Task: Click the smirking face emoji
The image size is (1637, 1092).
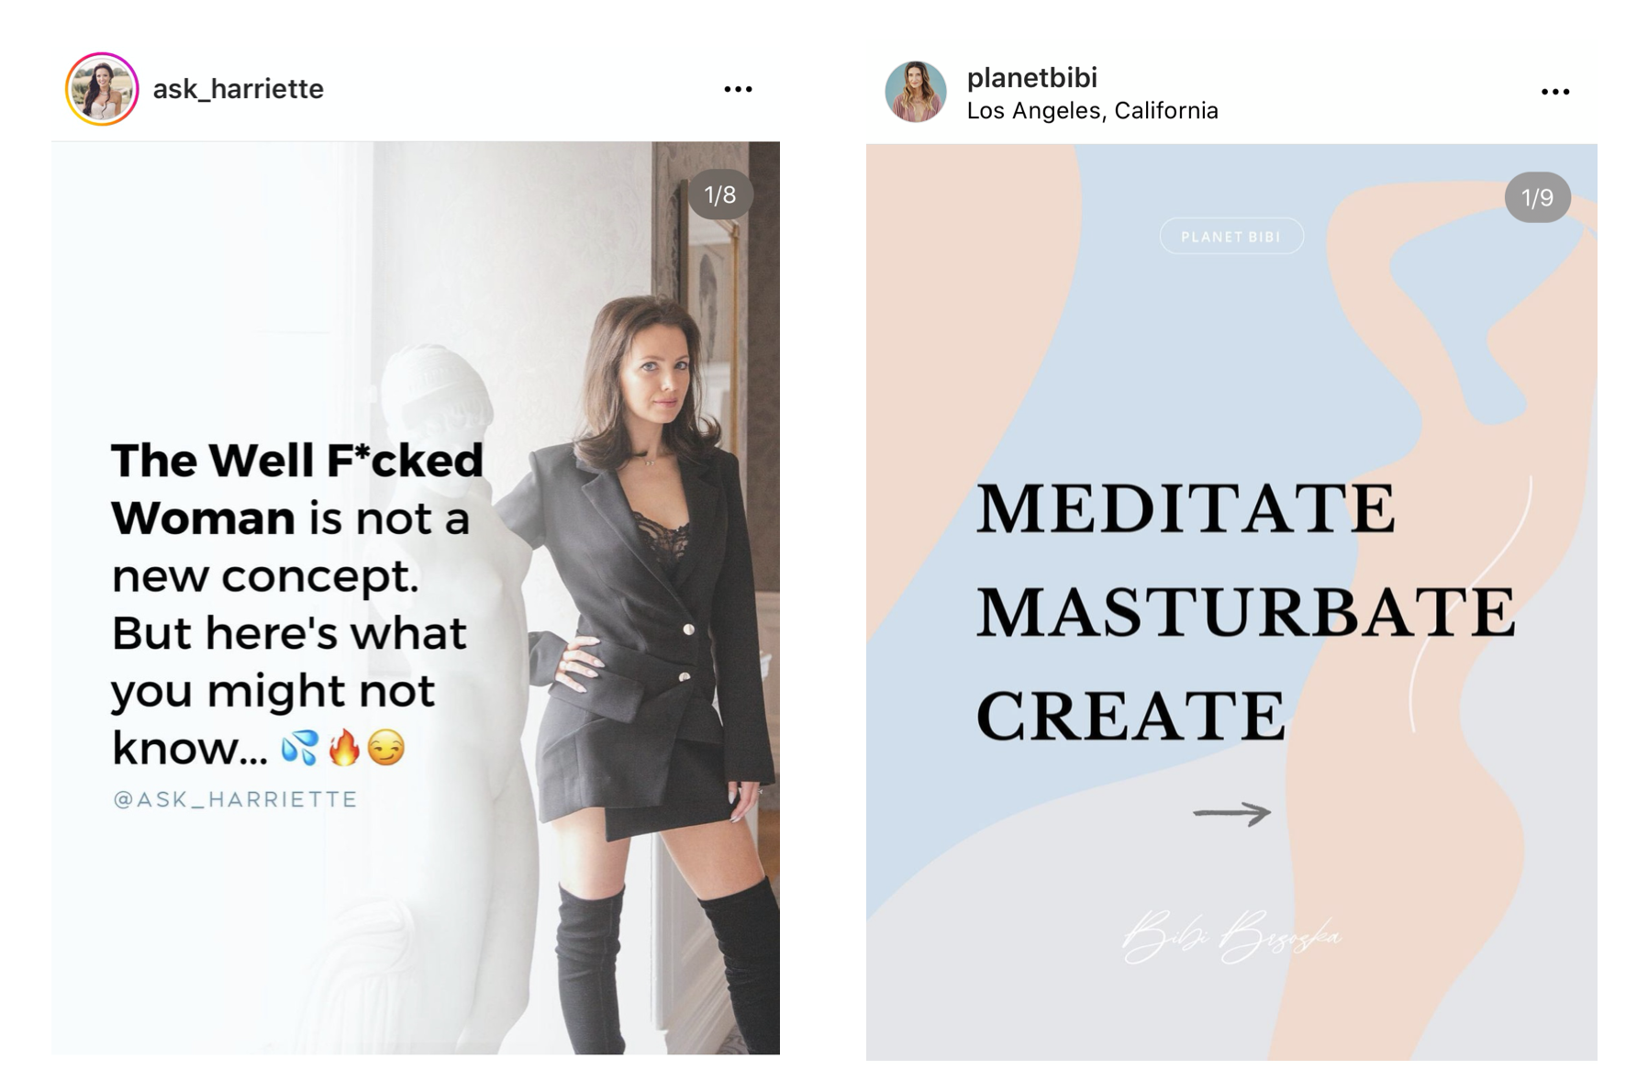Action: pos(386,749)
